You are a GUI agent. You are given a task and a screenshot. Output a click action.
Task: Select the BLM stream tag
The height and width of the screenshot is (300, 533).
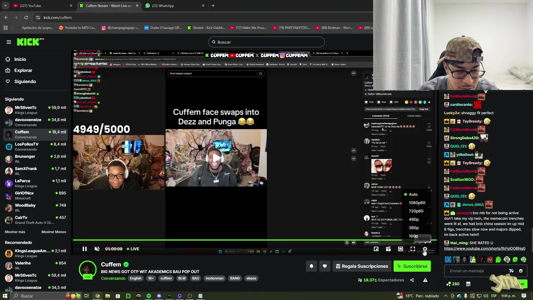pos(182,278)
